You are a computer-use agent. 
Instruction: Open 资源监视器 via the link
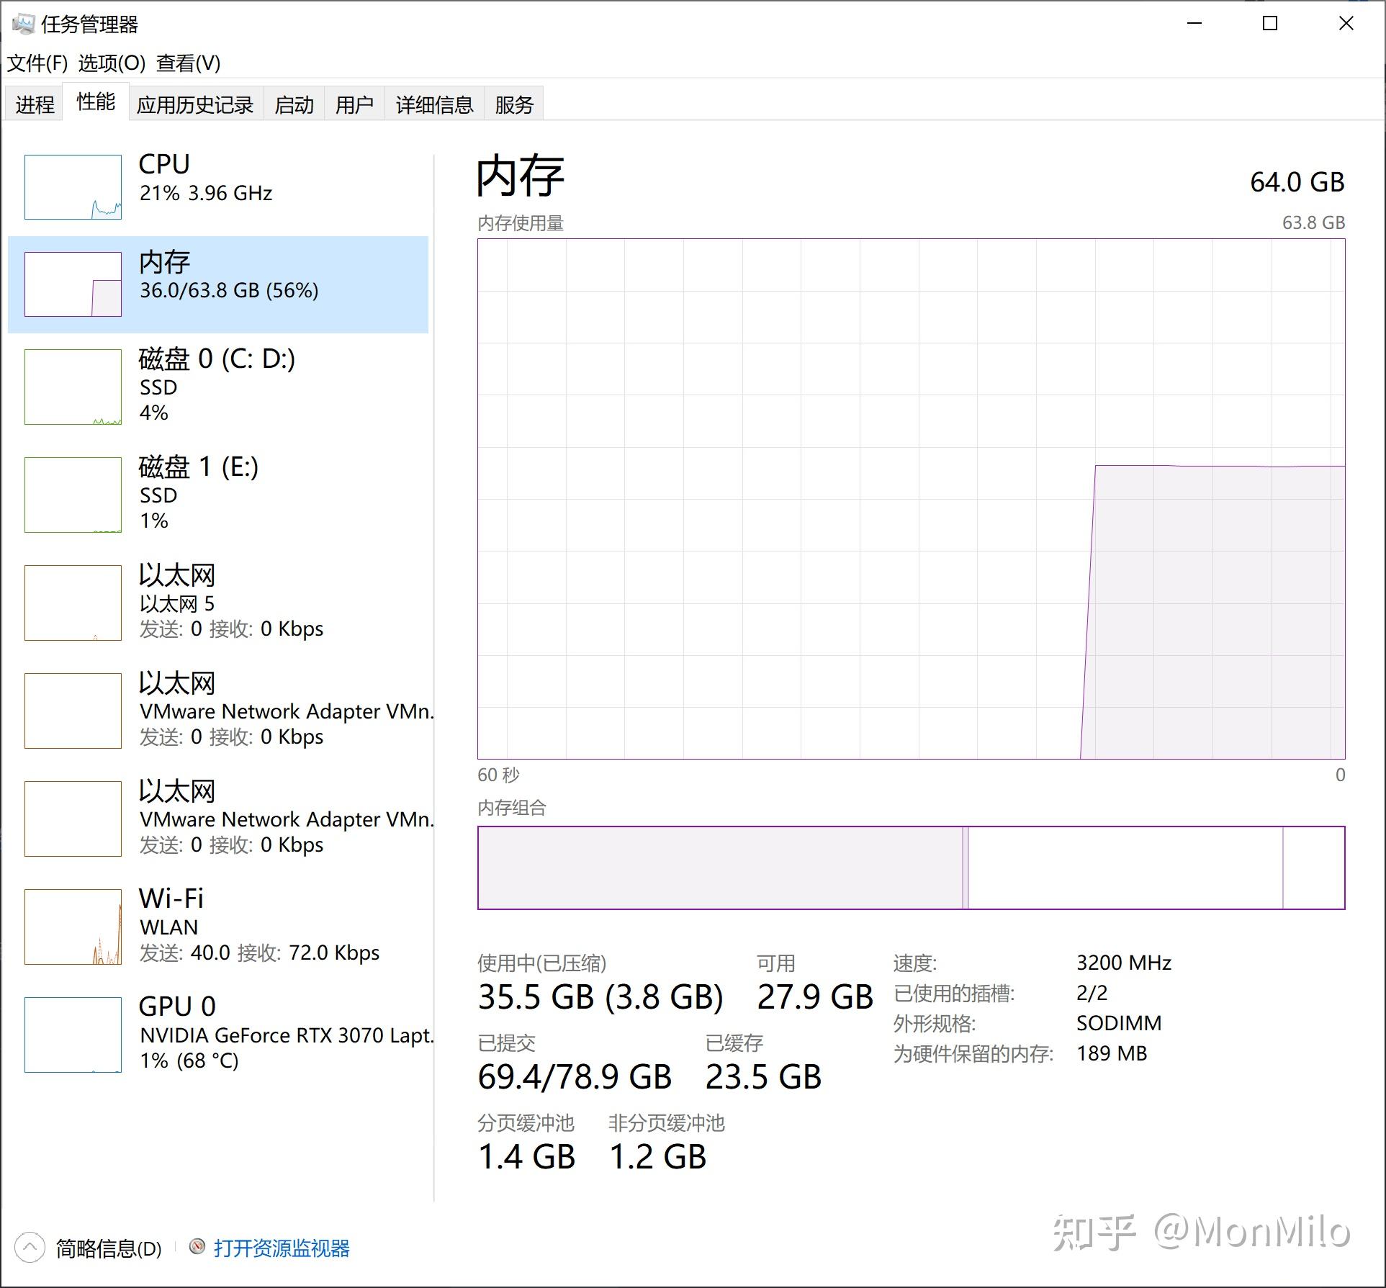284,1248
